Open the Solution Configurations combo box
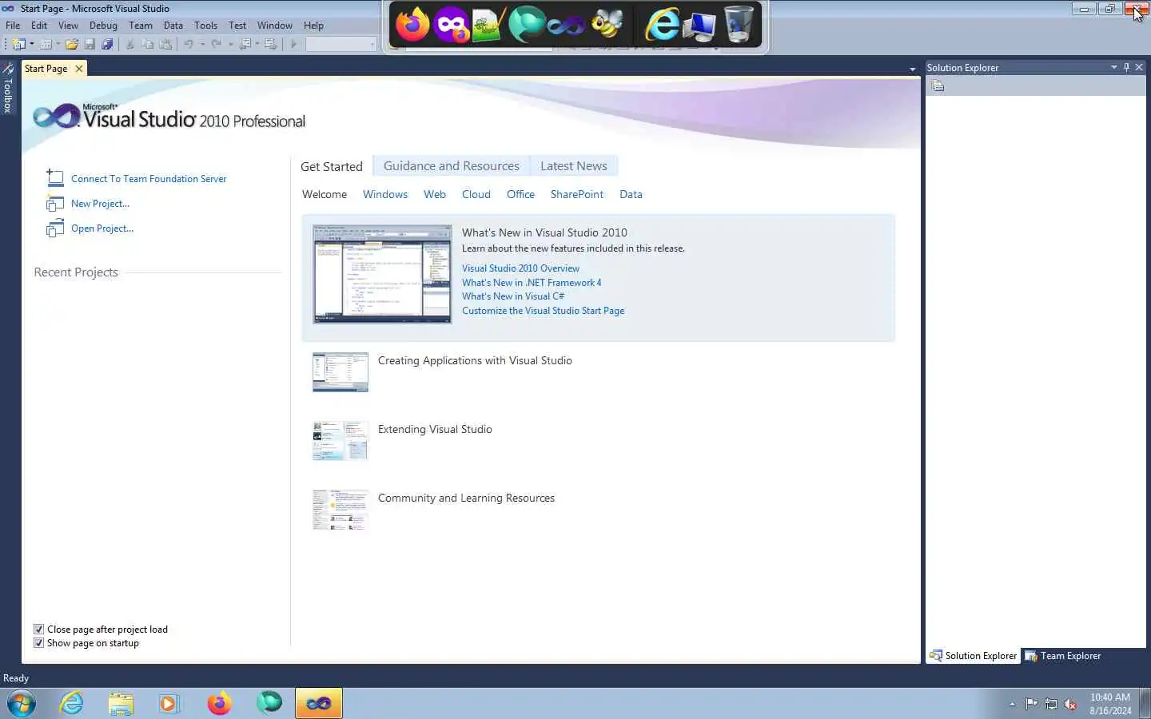Viewport: 1151px width, 719px height. 341,45
